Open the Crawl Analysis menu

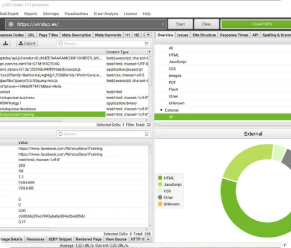coord(106,14)
